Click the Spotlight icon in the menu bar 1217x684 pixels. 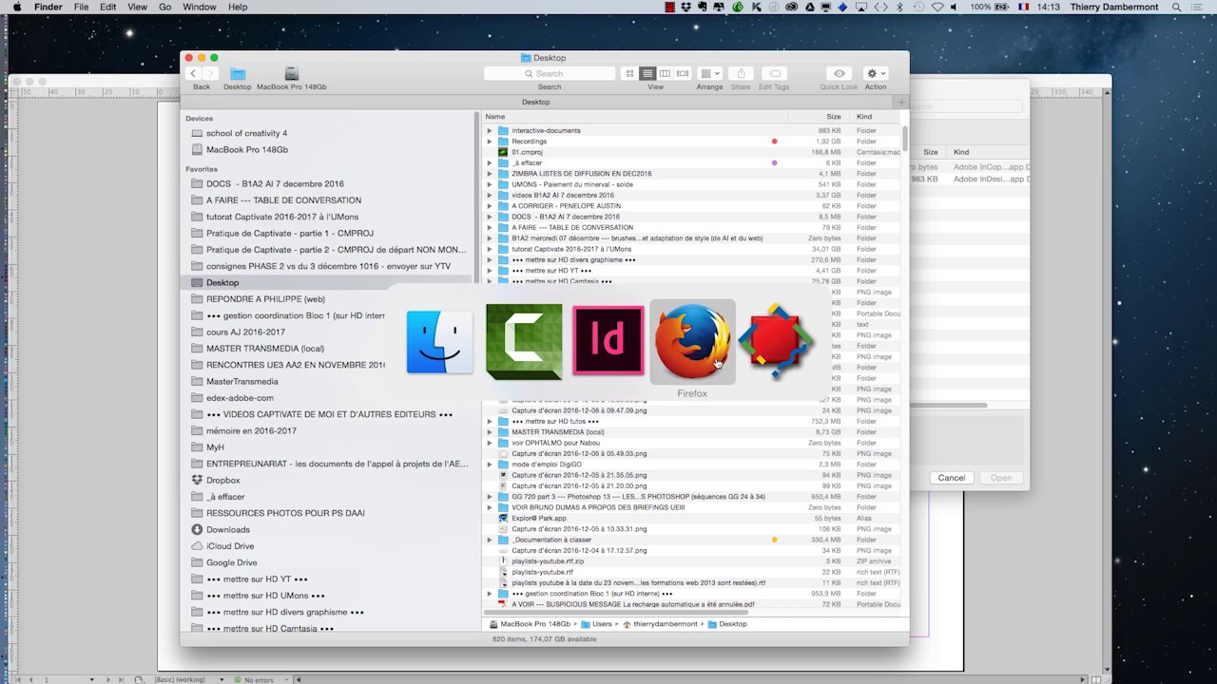(1176, 7)
